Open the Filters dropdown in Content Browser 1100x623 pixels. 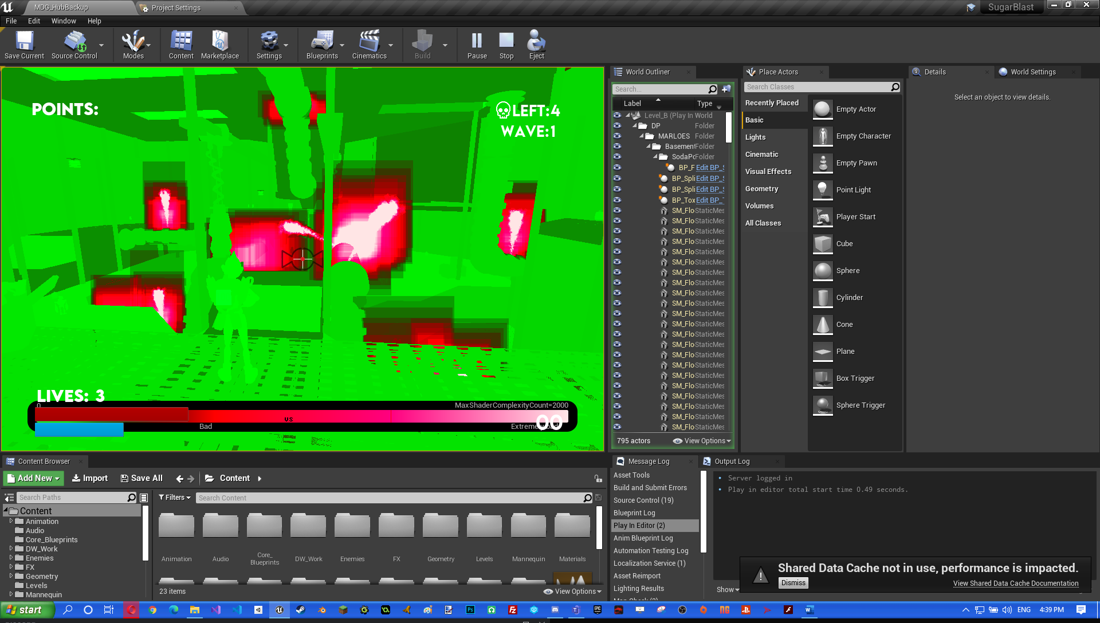click(174, 498)
